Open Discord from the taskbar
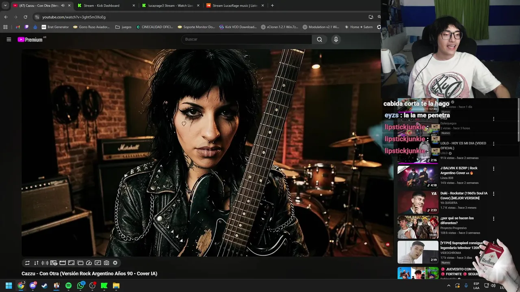Screen dimensions: 520x292 pos(33,286)
